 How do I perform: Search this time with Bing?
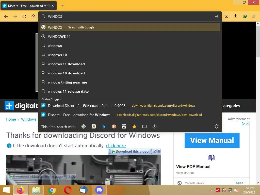click(104, 126)
